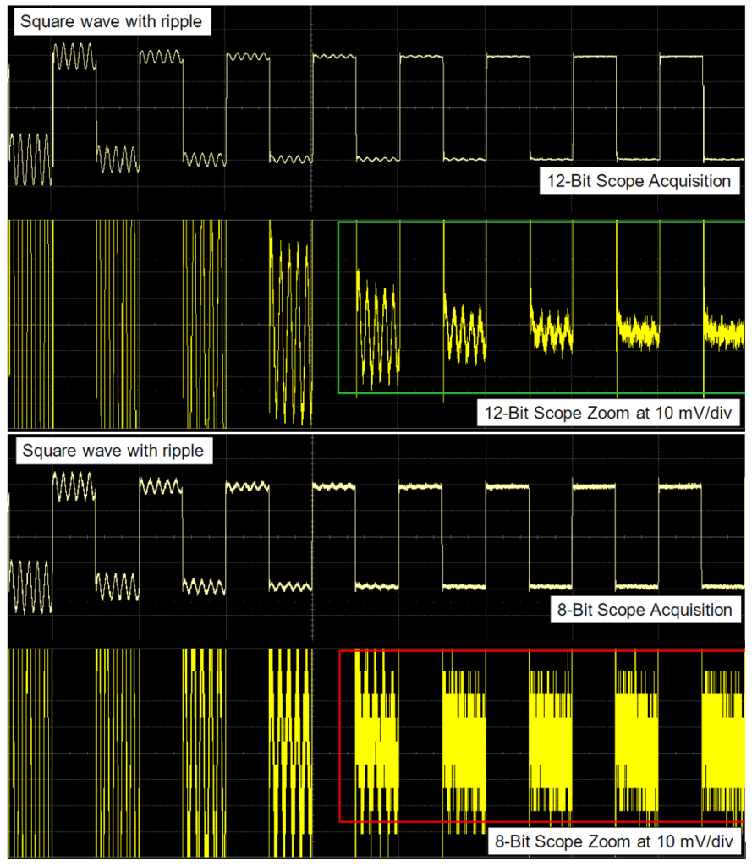Click the bottom edge of the red zoom rectangle
This screenshot has width=752, height=866.
pyautogui.click(x=541, y=821)
